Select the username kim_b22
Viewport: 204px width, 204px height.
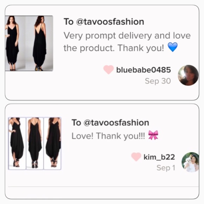pos(159,157)
